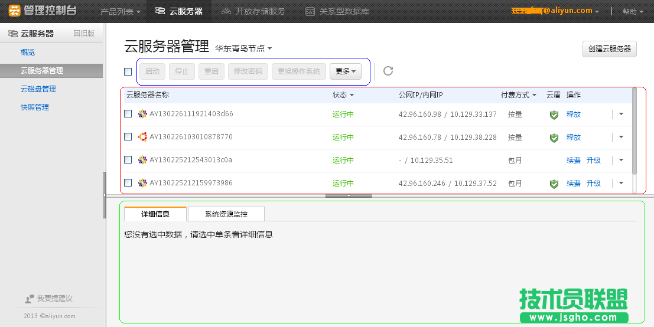The width and height of the screenshot is (654, 327).
Task: Expand row actions arrow for AY130226103010878770
Action: pos(621,137)
